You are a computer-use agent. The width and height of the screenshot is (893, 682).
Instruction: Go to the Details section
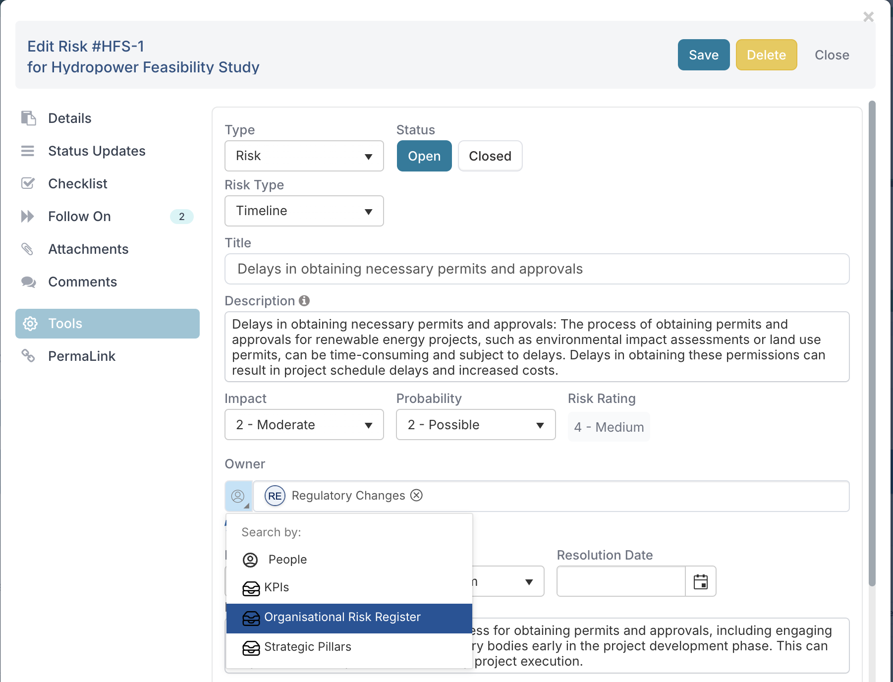tap(108, 118)
